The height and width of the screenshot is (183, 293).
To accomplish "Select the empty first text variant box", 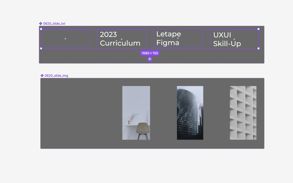I will pos(65,39).
